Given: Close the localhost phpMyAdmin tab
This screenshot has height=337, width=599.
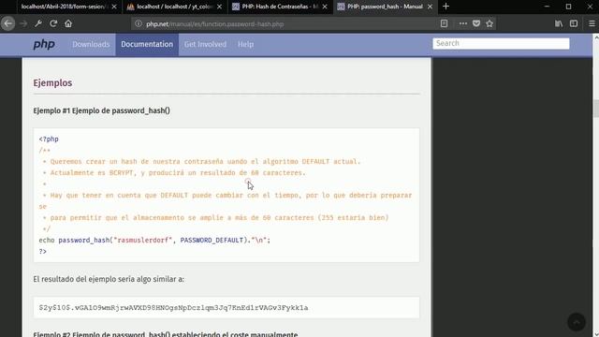Looking at the screenshot, I should point(219,7).
